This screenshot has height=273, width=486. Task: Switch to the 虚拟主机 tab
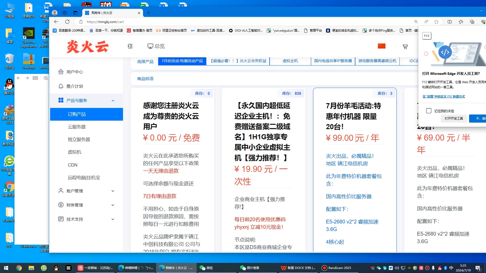pos(290,61)
